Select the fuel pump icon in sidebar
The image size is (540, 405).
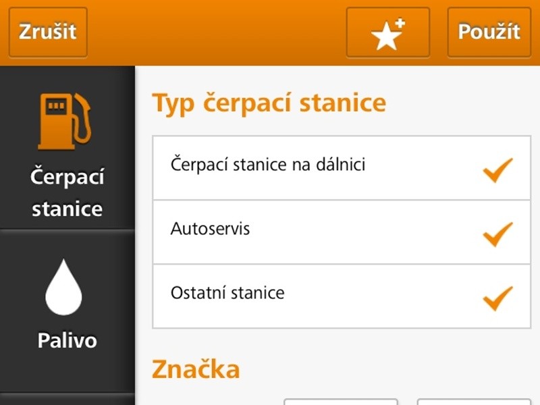tap(65, 121)
